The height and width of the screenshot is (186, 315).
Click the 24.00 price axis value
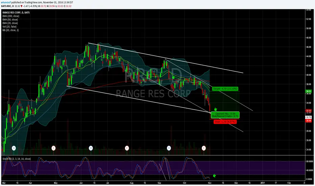(x=309, y=149)
